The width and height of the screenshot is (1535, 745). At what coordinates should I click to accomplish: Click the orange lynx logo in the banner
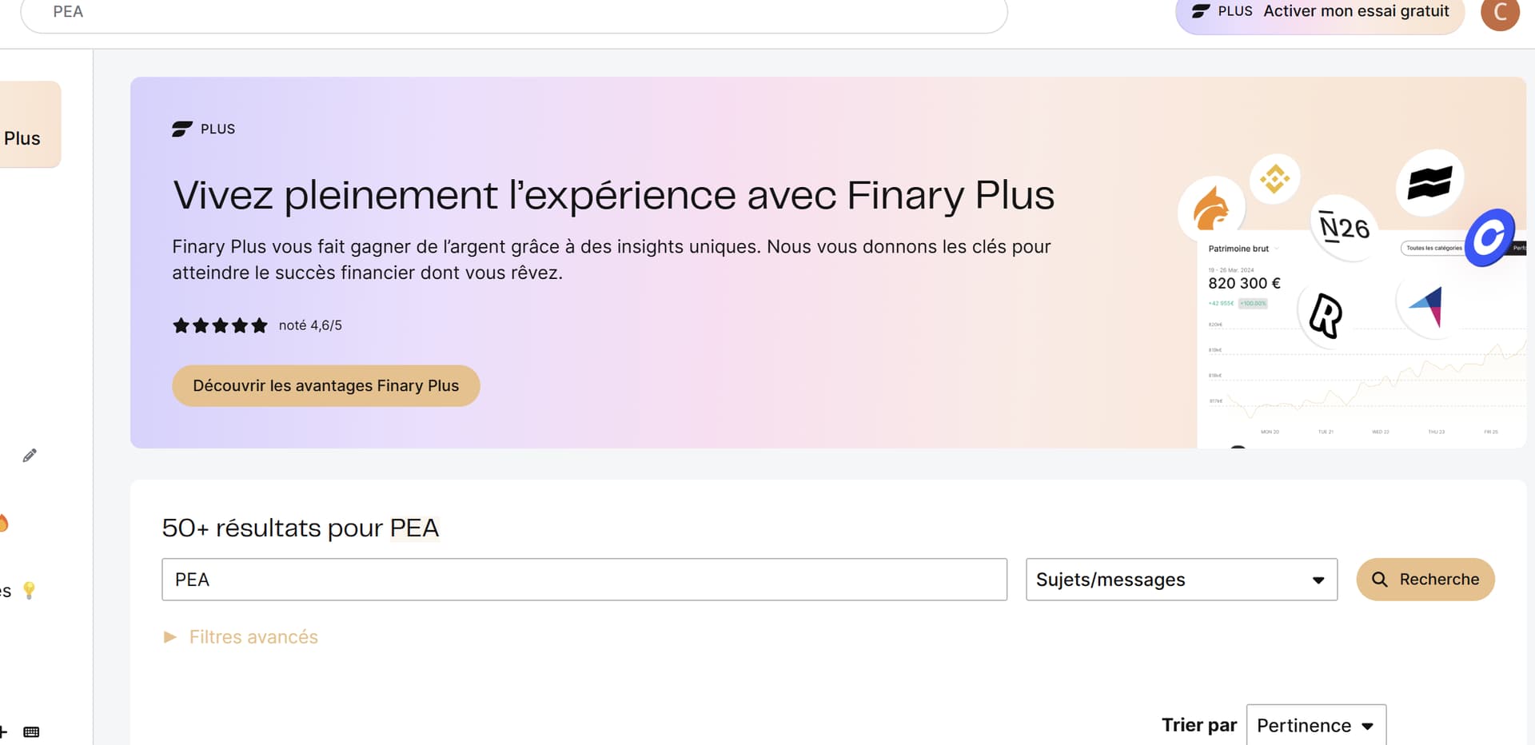pos(1210,208)
